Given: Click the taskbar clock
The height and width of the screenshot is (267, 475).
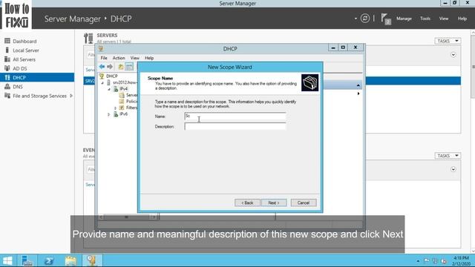Looking at the screenshot, I should (x=461, y=260).
